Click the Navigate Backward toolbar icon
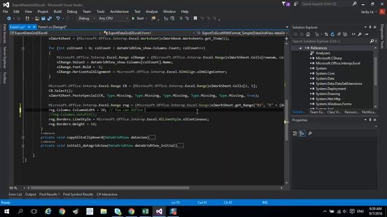Screen dimensions: 387x217 point(9,19)
